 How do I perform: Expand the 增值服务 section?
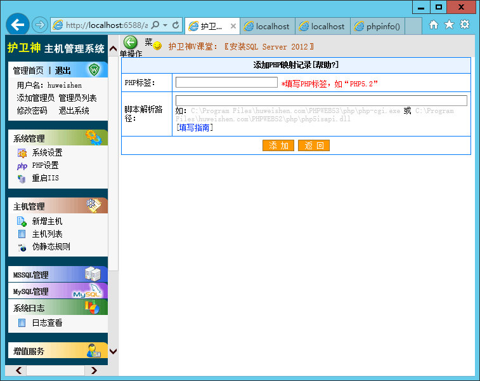click(x=58, y=351)
